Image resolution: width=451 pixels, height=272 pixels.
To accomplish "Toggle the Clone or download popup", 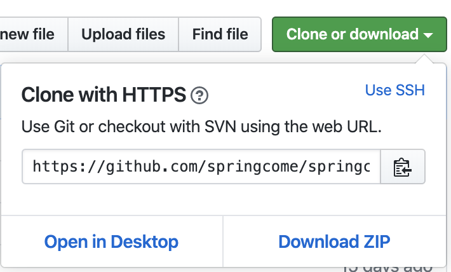I will (353, 34).
